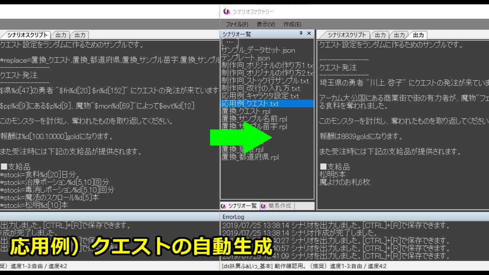Viewport: 489px width, 275px height.
Task: Select highlighted 応用例_クエスト.txt file
Action: (267, 104)
